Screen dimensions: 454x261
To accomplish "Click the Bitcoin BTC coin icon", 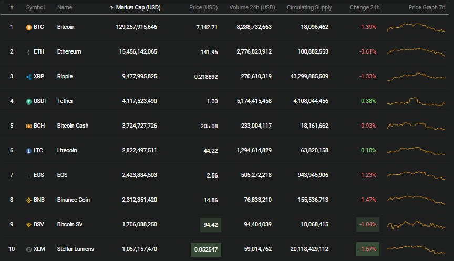I will tap(29, 27).
